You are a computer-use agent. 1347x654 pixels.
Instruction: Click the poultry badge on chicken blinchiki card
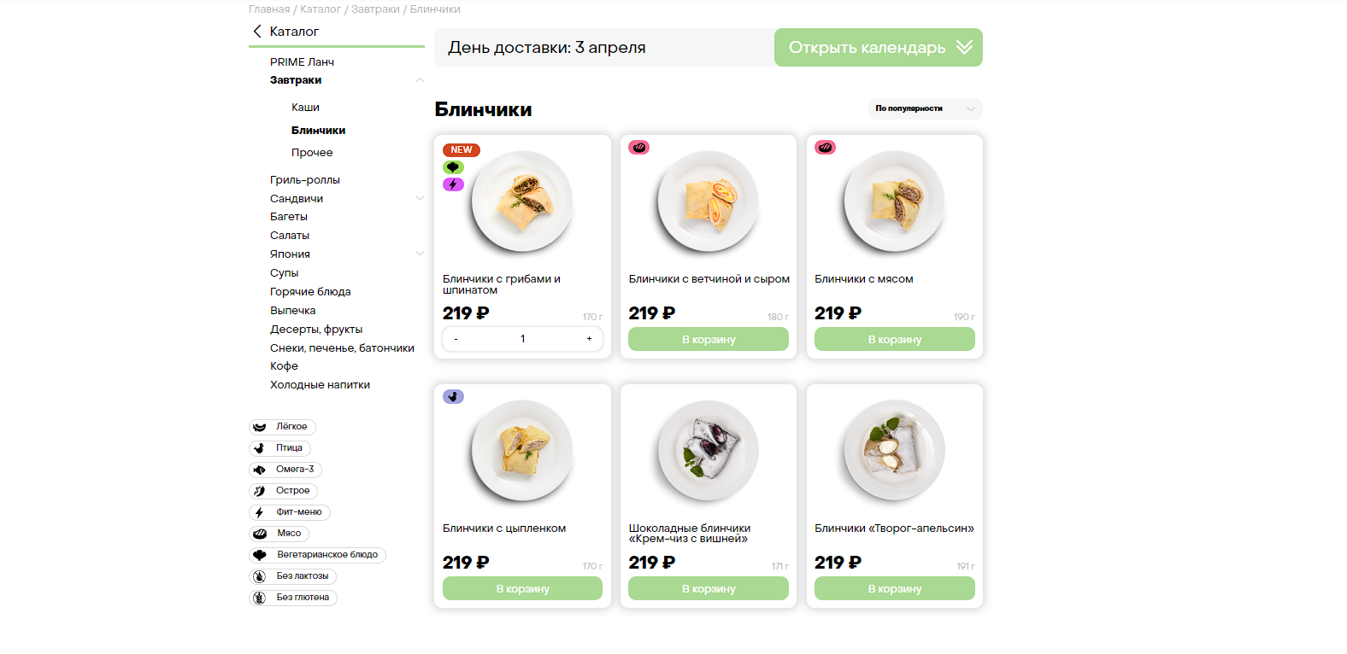tap(453, 397)
